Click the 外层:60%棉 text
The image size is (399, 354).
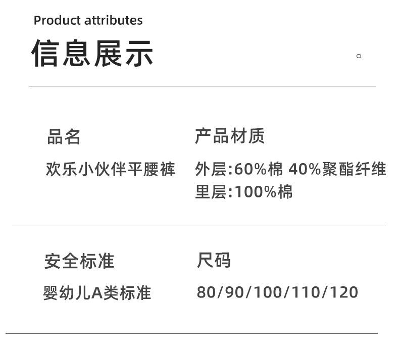coord(238,169)
